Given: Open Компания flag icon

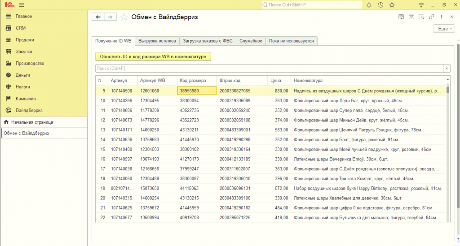Looking at the screenshot, I should [8, 99].
